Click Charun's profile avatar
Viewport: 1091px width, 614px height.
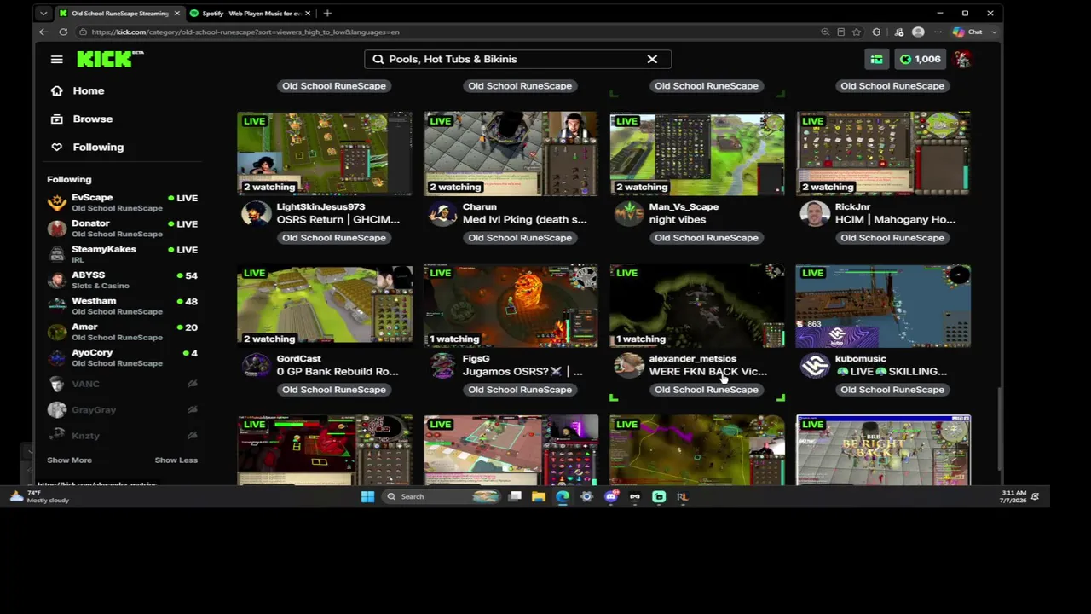point(442,213)
